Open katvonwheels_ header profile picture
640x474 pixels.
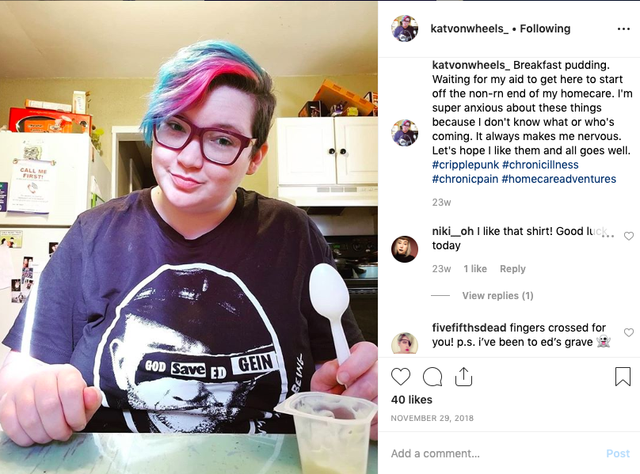[405, 28]
